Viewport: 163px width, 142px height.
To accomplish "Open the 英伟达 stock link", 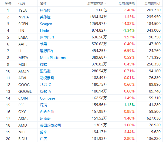I will (x=45, y=17).
